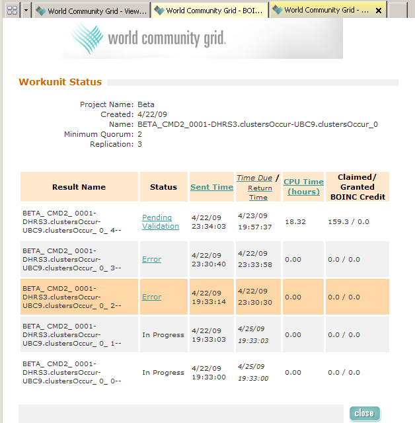This screenshot has height=423, width=415.
Task: Click the second tab's favicon icon
Action: (159, 11)
